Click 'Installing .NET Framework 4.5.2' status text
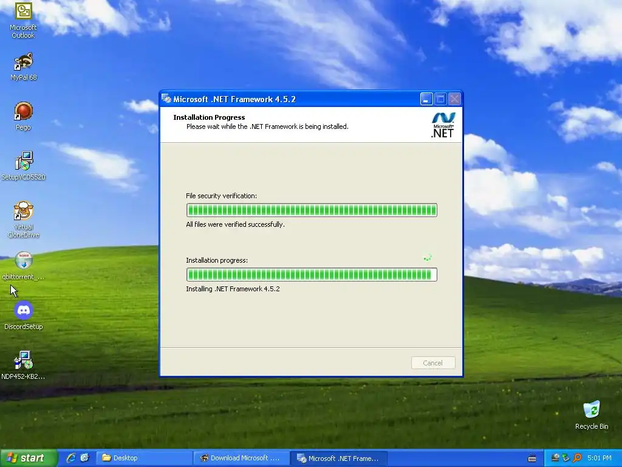This screenshot has width=622, height=467. (233, 289)
